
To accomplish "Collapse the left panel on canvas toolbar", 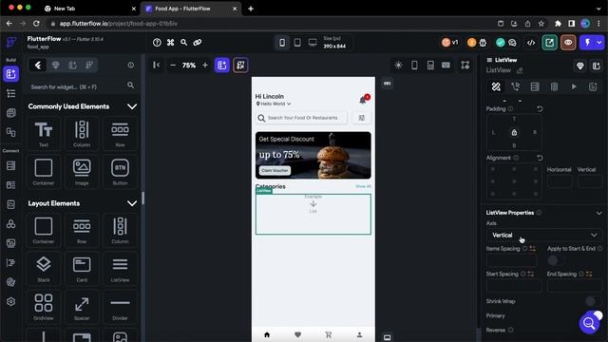I will pyautogui.click(x=156, y=66).
